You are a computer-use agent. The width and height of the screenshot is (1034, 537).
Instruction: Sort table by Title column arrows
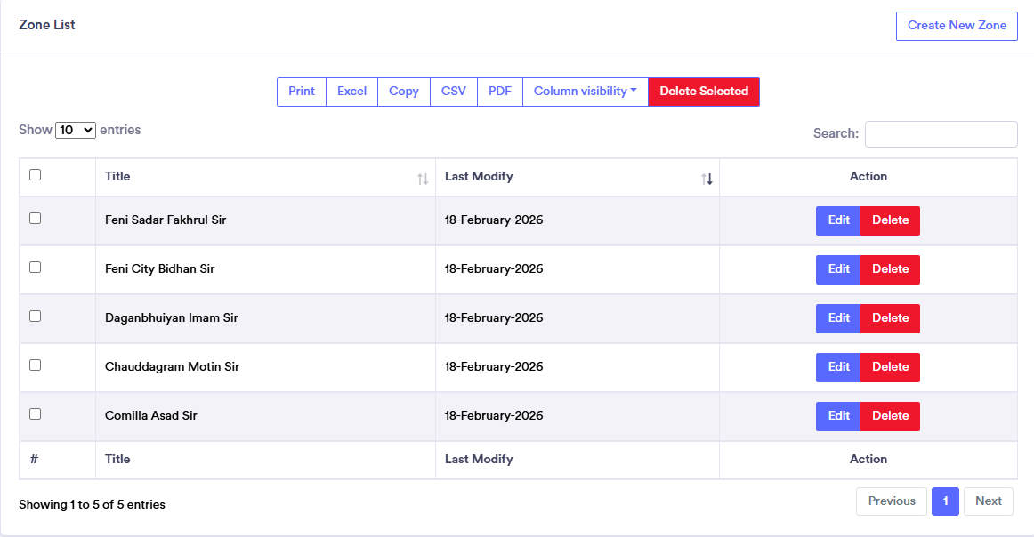coord(423,179)
